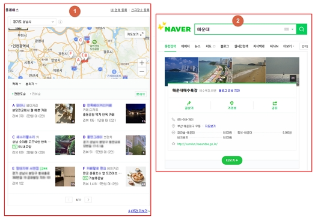Open place listing E title link

pos(27,168)
